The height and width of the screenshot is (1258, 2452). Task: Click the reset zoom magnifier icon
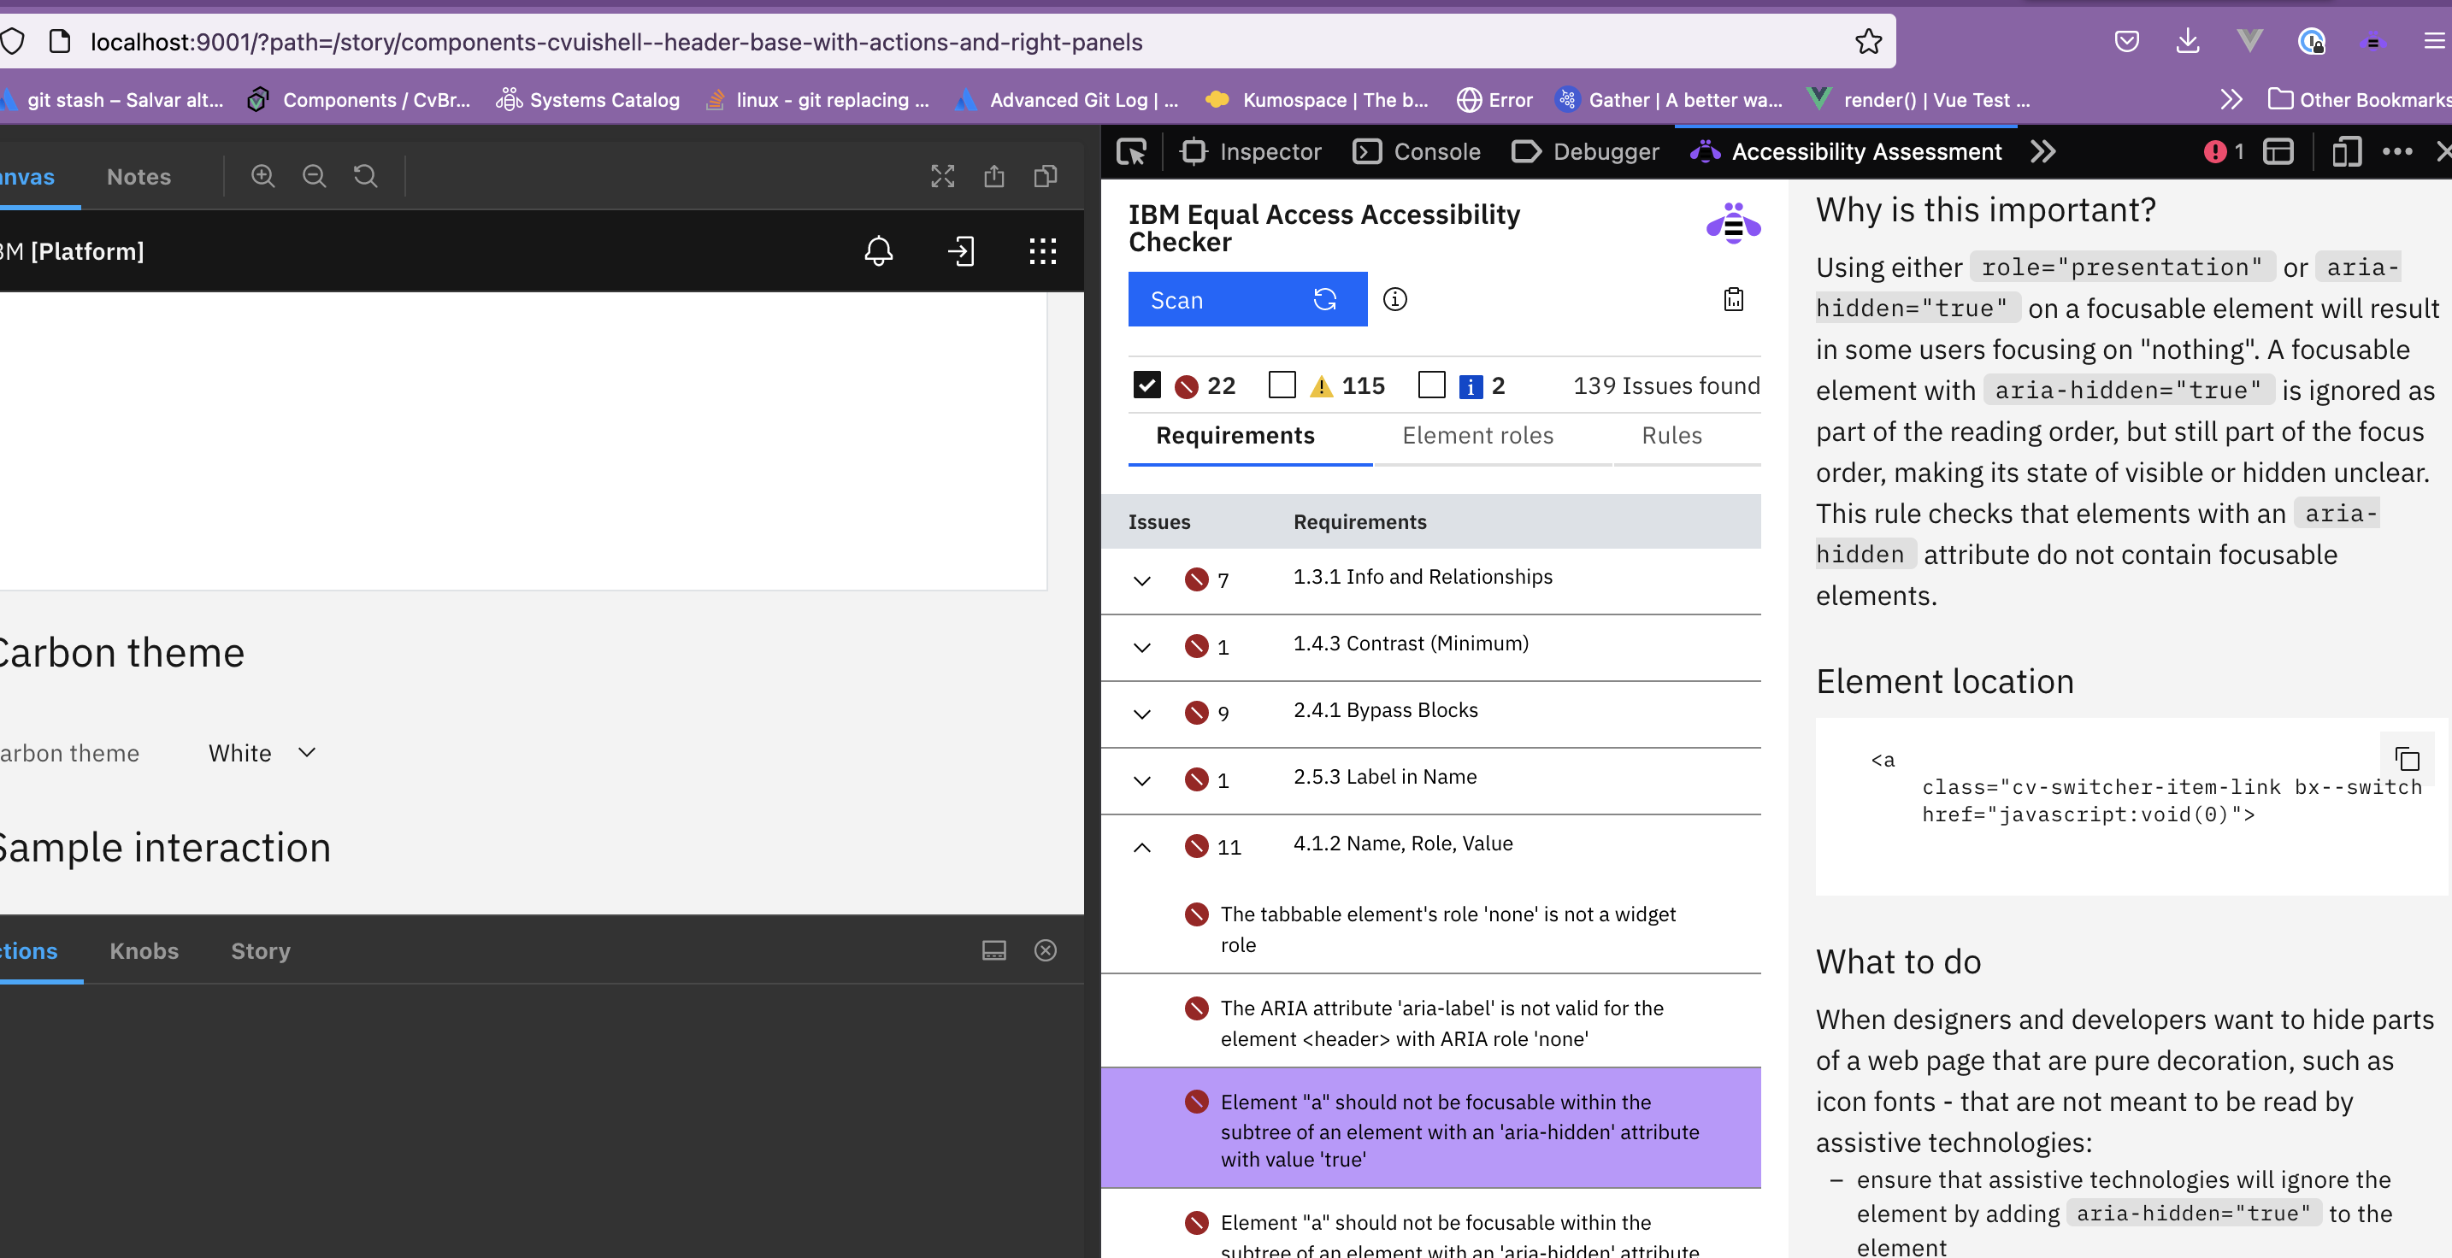click(366, 176)
